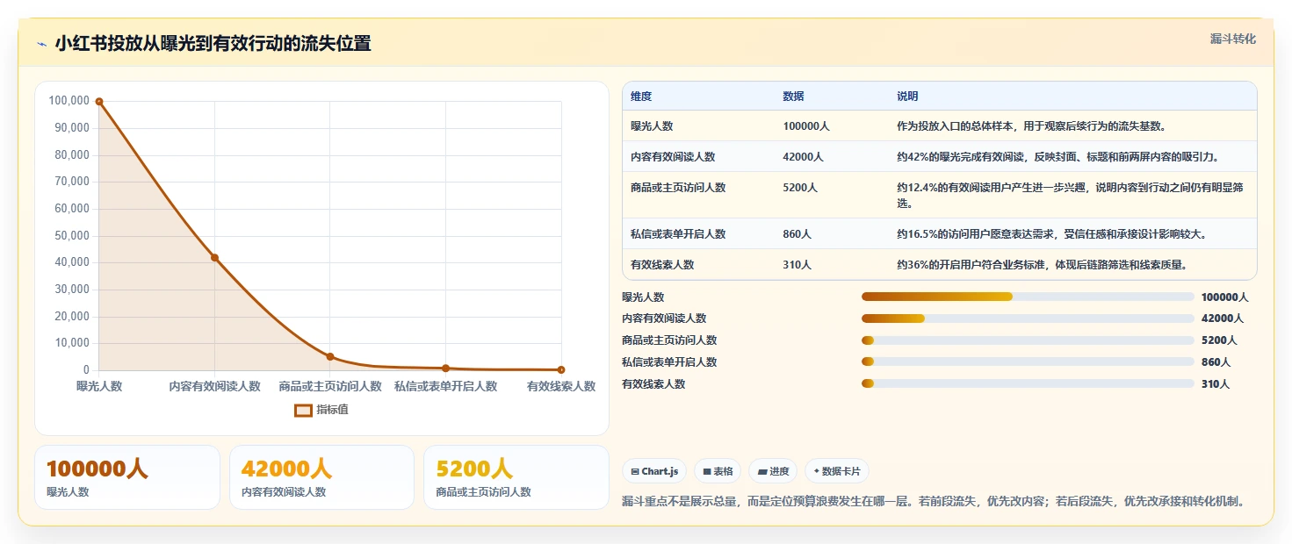Viewport: 1292px width, 544px height.
Task: Click the footer note starting 漏斗重点不是展示总量
Action: [x=934, y=502]
